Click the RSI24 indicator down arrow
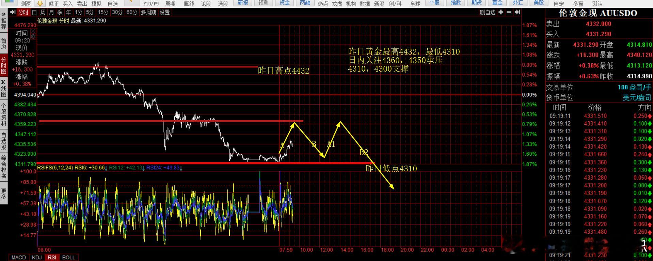653x261 pixels. click(181, 168)
